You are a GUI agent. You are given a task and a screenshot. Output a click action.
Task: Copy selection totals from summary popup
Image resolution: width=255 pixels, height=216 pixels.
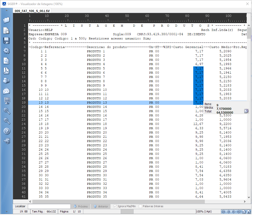click(x=246, y=111)
